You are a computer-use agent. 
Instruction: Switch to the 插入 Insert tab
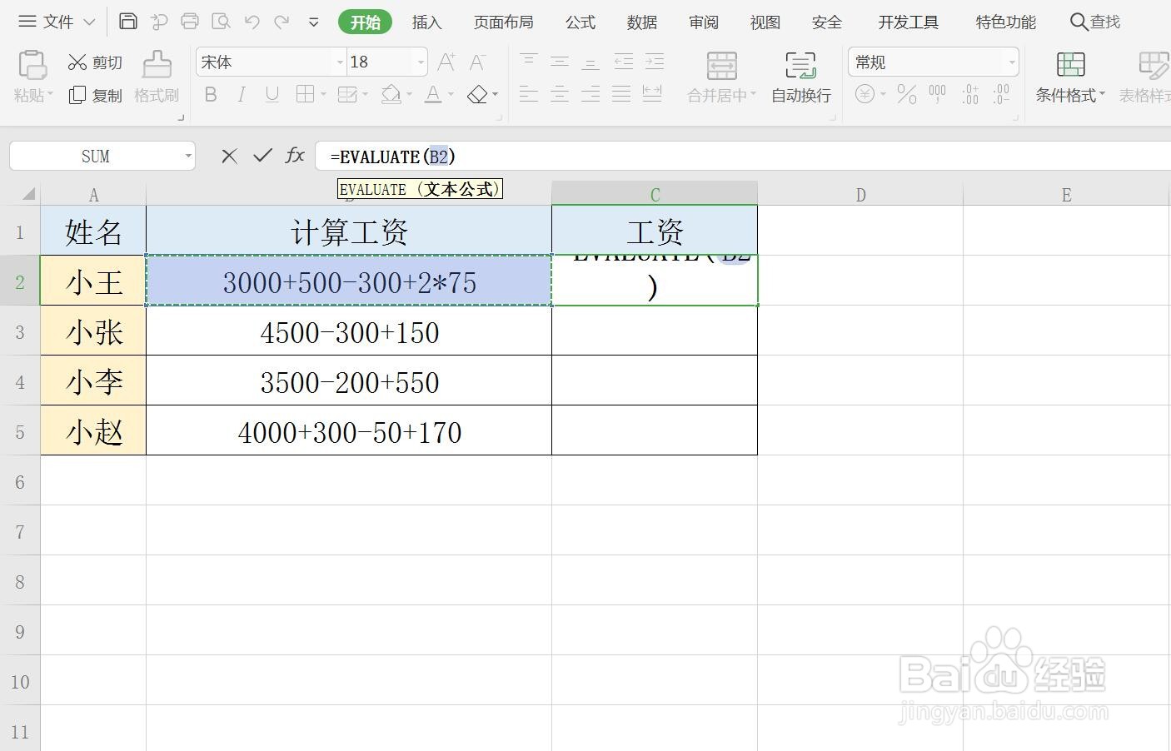click(x=426, y=22)
